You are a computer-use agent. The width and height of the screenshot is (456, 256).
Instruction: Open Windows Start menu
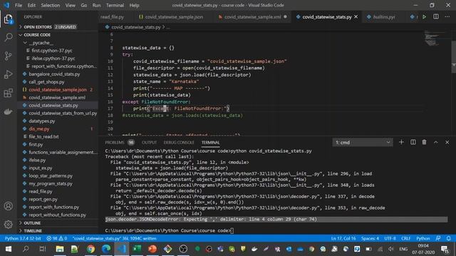[x=9, y=249]
